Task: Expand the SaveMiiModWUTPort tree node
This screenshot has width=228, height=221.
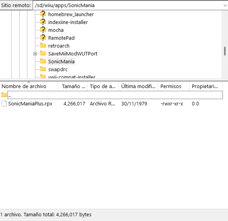Action: pyautogui.click(x=35, y=53)
